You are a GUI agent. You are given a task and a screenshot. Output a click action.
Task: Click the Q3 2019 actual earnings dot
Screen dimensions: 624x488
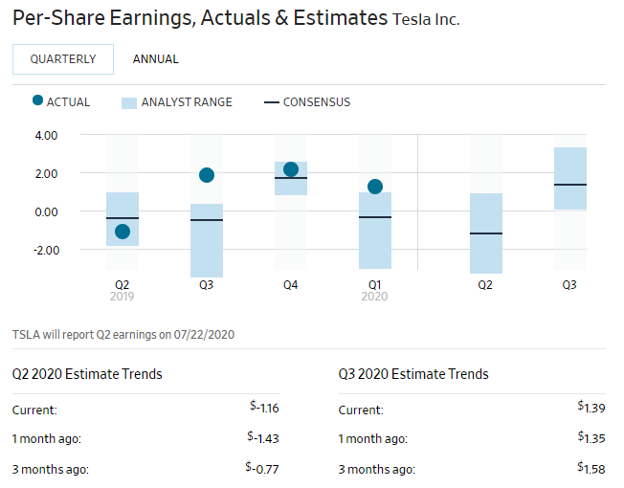coord(207,175)
